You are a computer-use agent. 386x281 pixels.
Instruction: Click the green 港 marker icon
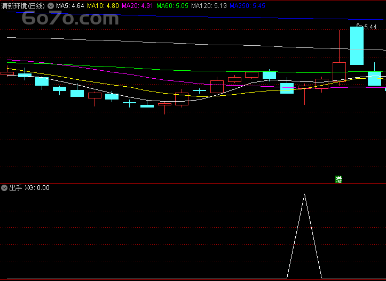point(338,179)
